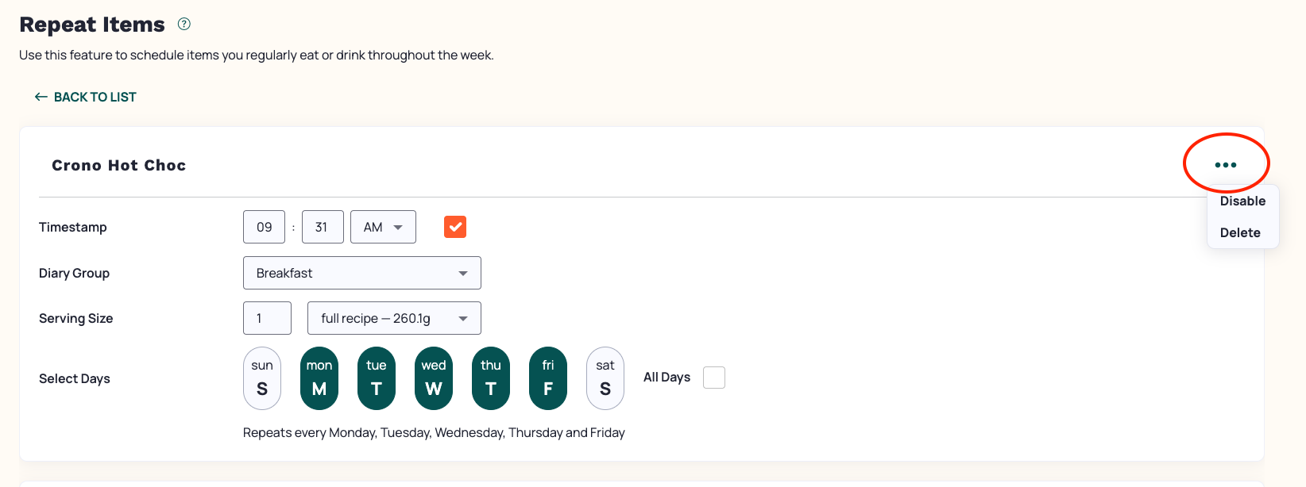
Task: Deselect the Tuesday day pill
Action: click(377, 378)
